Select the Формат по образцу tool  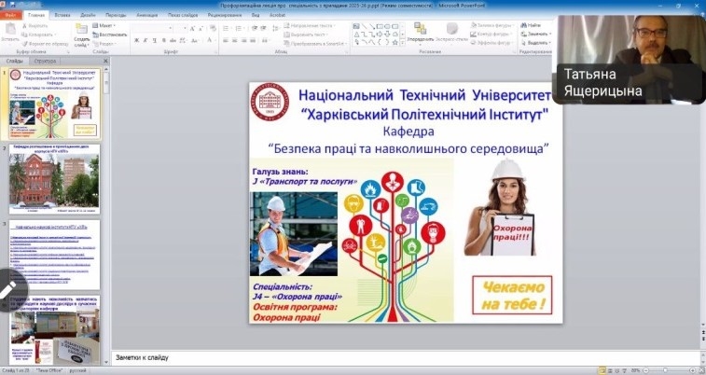click(45, 43)
